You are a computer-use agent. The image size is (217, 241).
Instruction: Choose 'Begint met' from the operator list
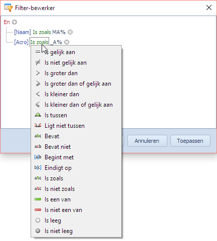tap(76, 157)
